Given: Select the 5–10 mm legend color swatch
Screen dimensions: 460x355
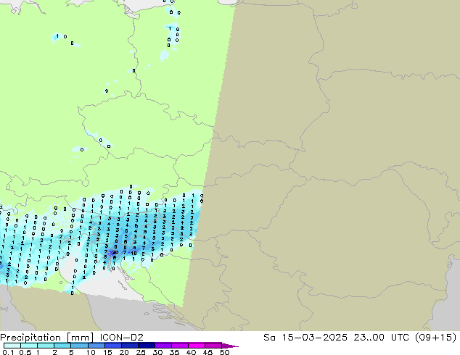Looking at the screenshot, I should (79, 346).
